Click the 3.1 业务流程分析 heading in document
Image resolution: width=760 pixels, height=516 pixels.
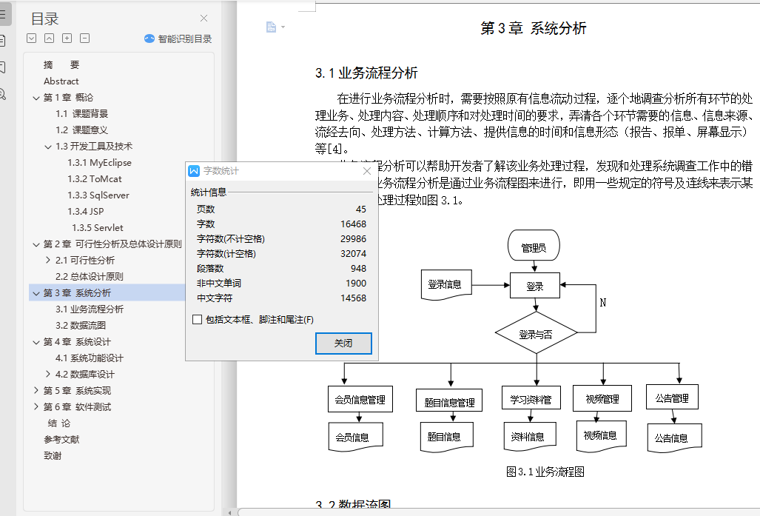coord(366,73)
